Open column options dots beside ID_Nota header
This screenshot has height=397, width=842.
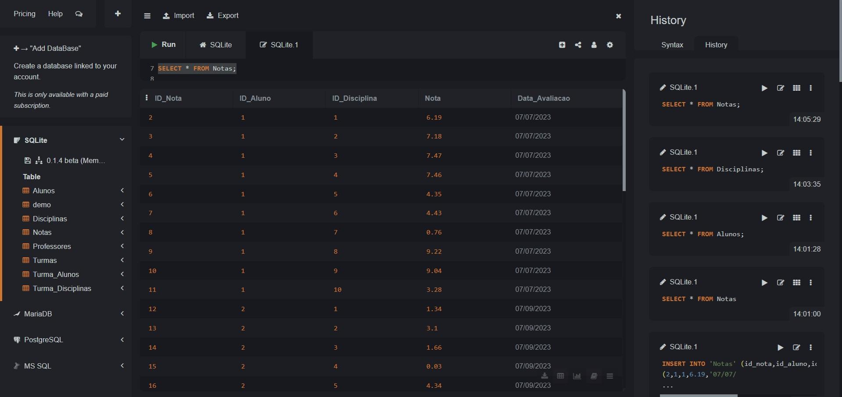pyautogui.click(x=147, y=98)
